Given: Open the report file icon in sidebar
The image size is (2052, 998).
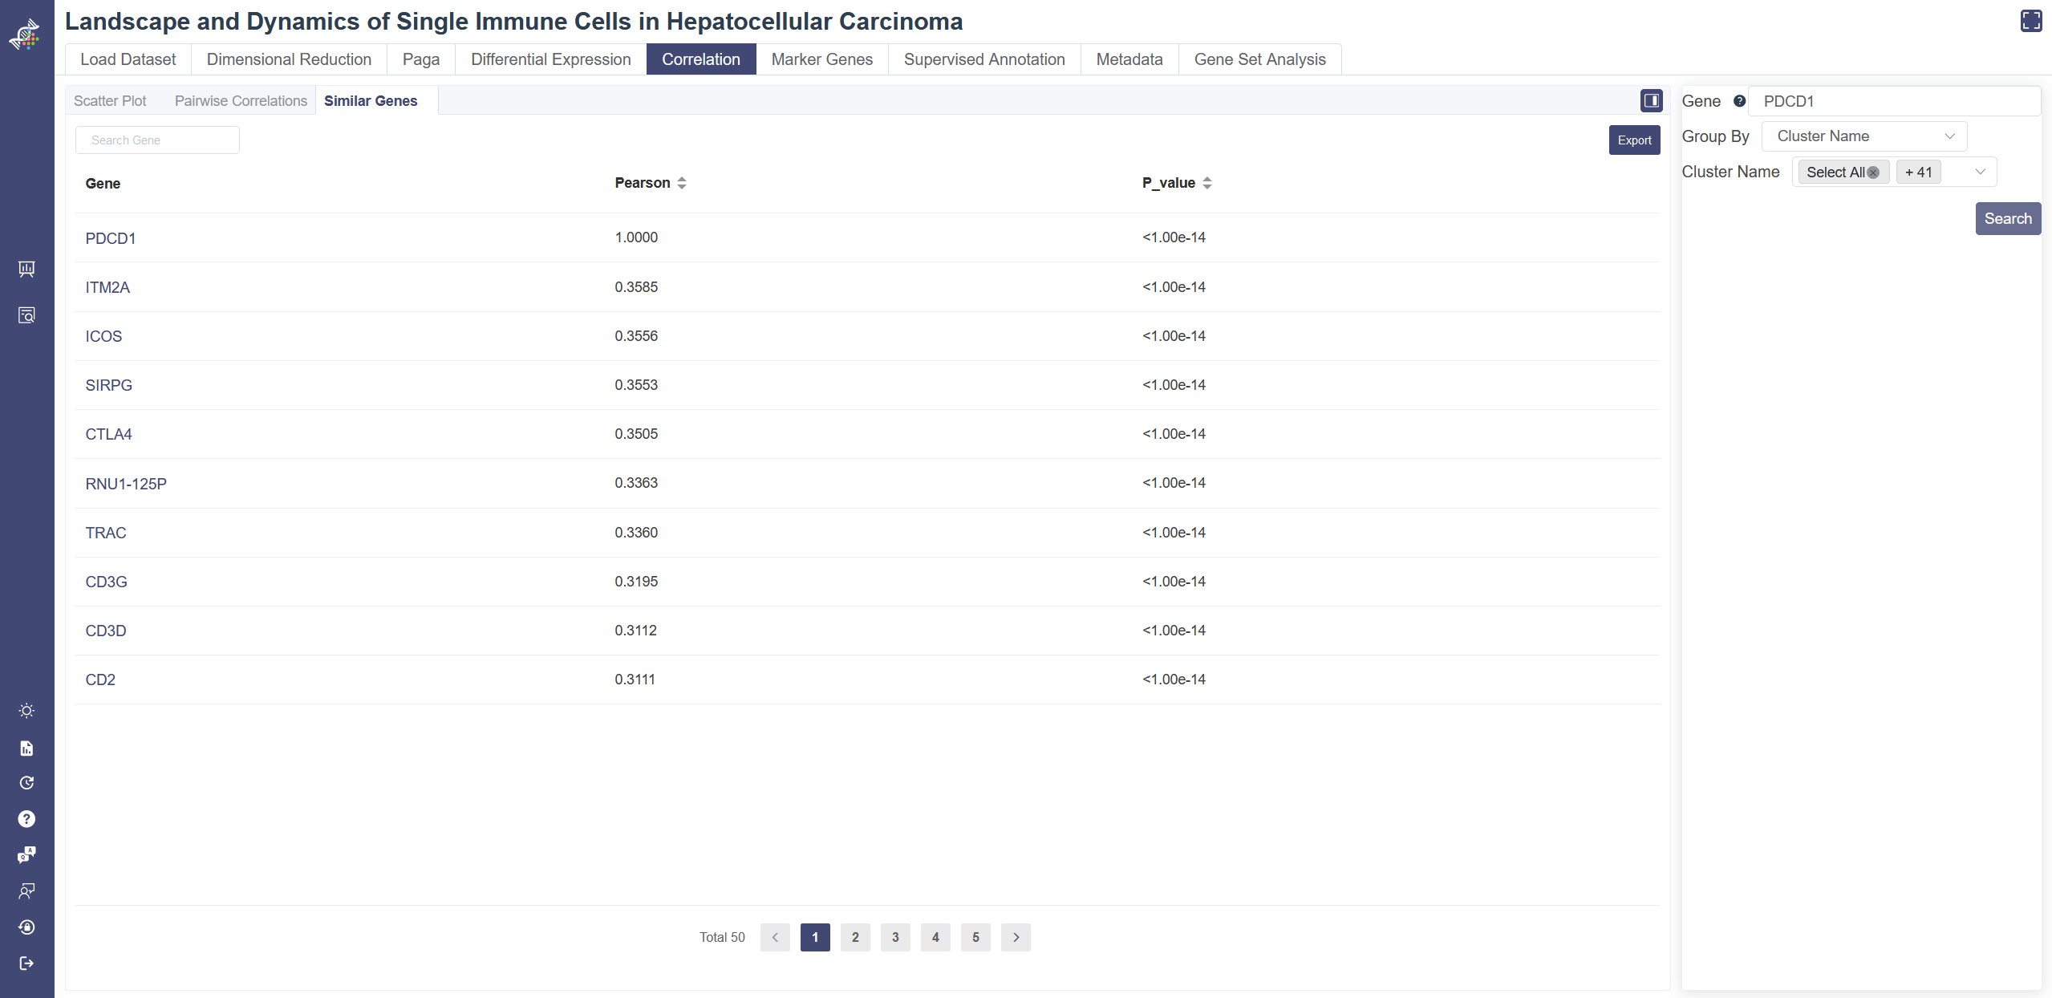Looking at the screenshot, I should [x=26, y=748].
